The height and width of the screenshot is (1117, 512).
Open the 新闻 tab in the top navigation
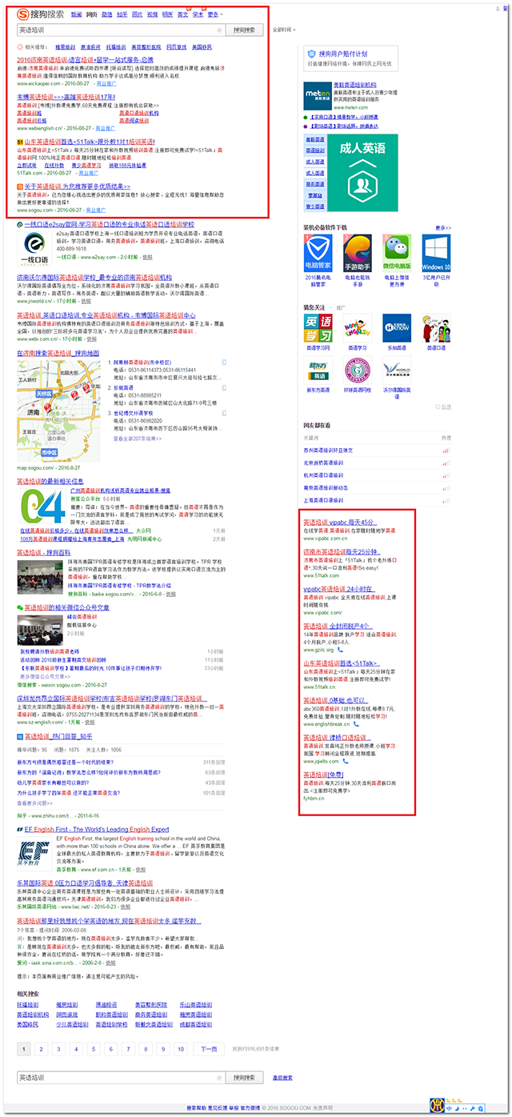(x=76, y=14)
